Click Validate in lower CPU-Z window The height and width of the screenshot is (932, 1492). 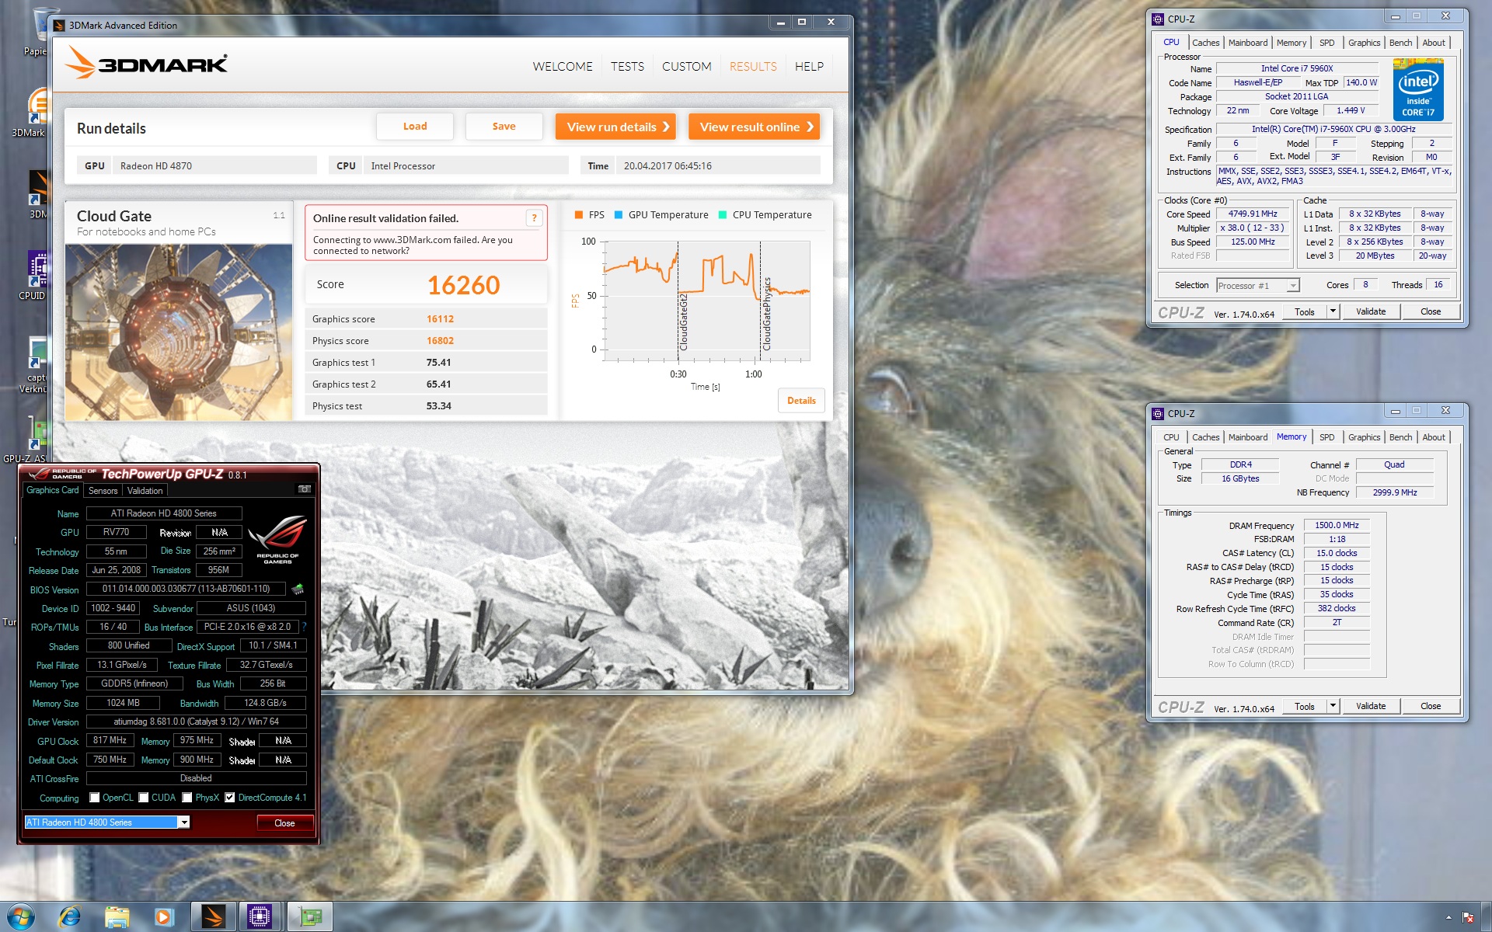[x=1371, y=706]
